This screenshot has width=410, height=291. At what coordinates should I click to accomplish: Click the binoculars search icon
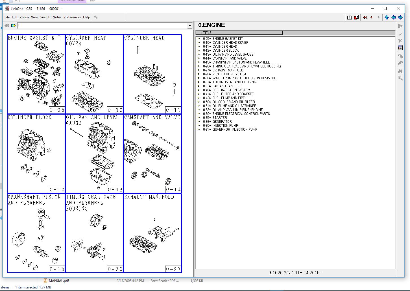pyautogui.click(x=400, y=71)
